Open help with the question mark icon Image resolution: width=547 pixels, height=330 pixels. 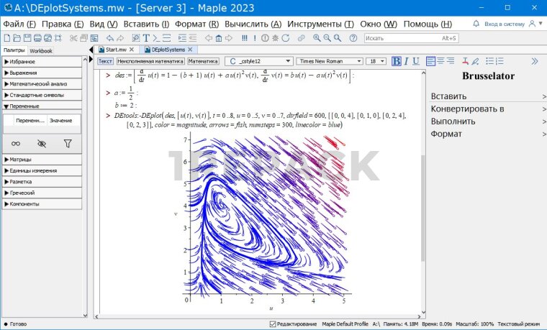[351, 37]
